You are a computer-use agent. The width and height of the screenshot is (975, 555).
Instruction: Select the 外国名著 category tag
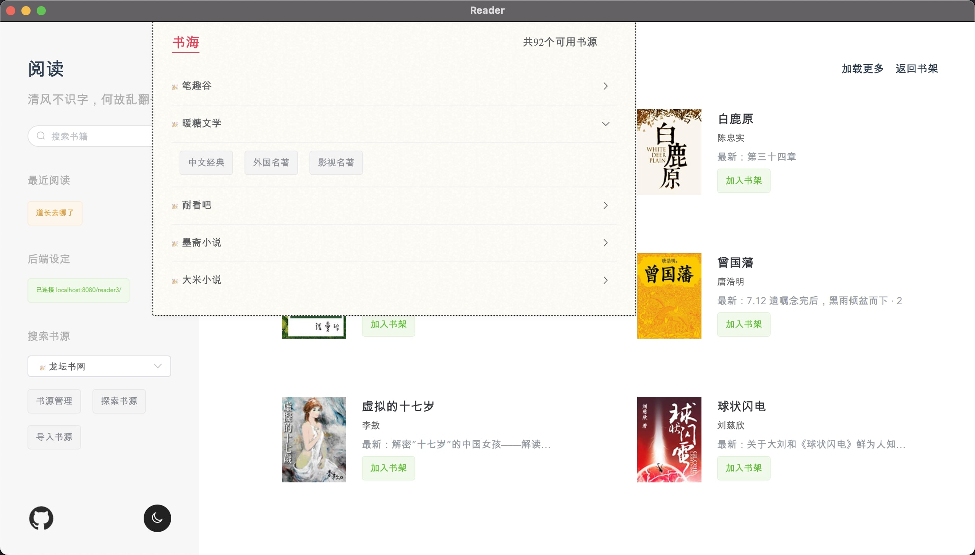pyautogui.click(x=271, y=162)
